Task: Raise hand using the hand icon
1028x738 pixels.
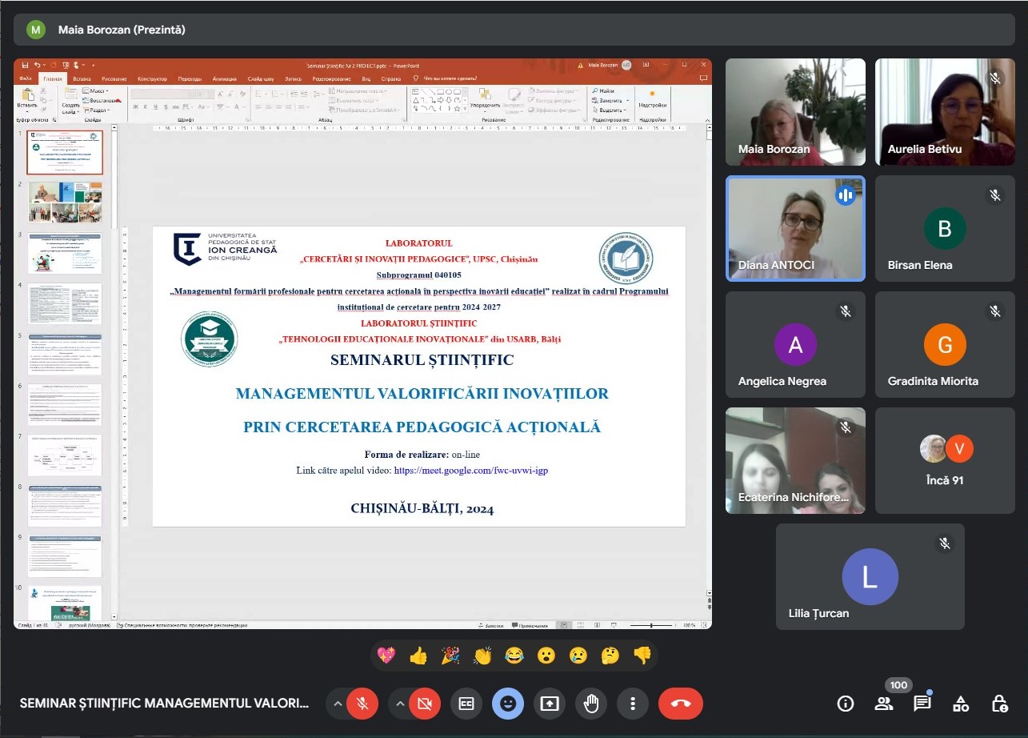Action: 591,704
